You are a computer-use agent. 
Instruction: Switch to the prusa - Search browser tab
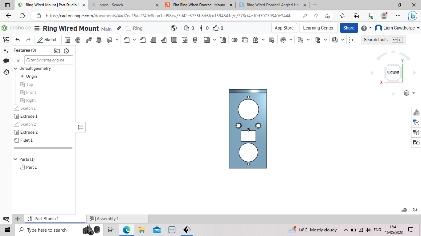(125, 5)
